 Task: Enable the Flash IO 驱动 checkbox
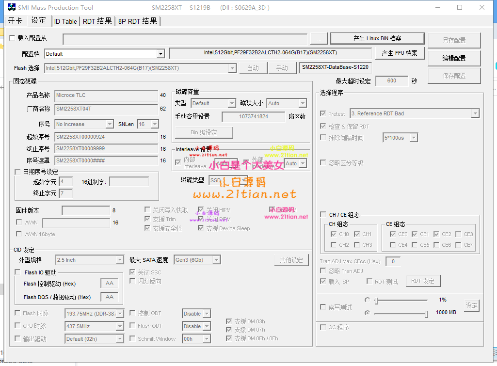[x=18, y=272]
